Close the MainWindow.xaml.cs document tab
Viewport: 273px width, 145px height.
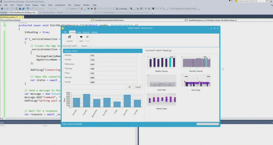(22, 17)
